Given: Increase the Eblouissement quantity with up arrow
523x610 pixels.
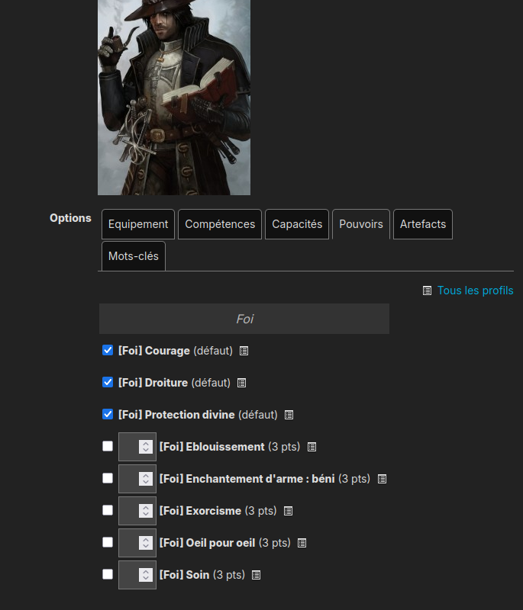Looking at the screenshot, I should click(146, 444).
